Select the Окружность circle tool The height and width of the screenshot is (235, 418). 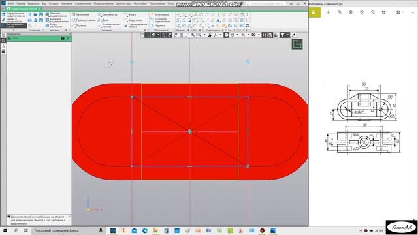pos(107,14)
